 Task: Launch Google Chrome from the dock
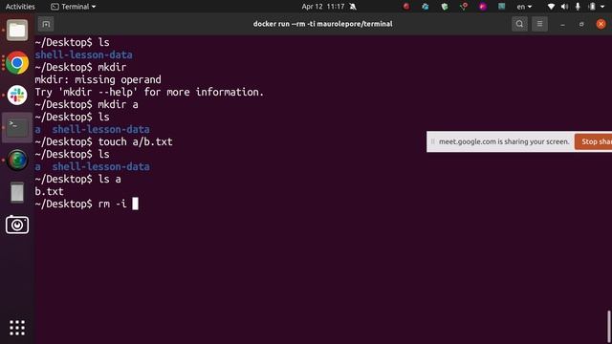point(17,62)
